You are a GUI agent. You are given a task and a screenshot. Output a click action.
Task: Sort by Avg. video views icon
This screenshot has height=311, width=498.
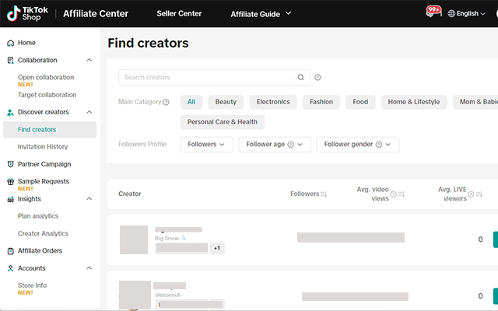pos(402,194)
